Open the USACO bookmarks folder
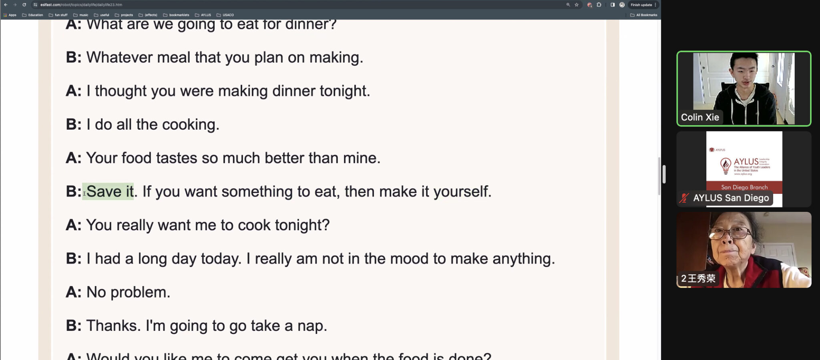 coord(225,15)
